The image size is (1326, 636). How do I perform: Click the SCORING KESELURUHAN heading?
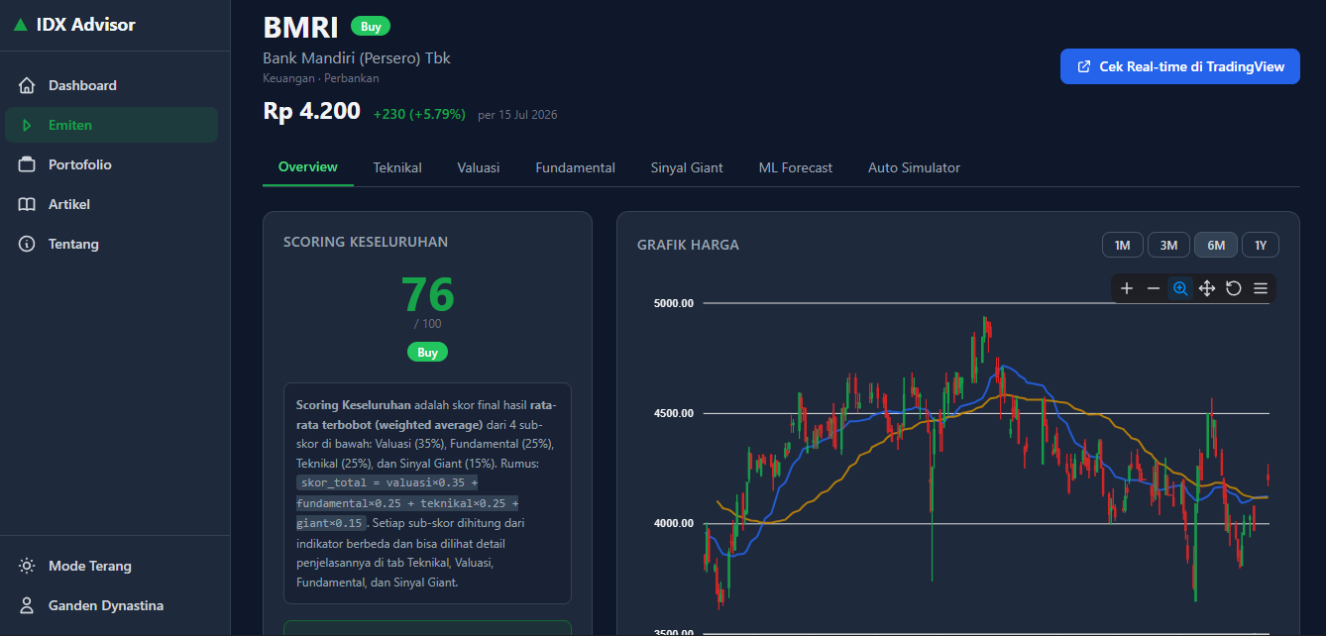(x=366, y=242)
